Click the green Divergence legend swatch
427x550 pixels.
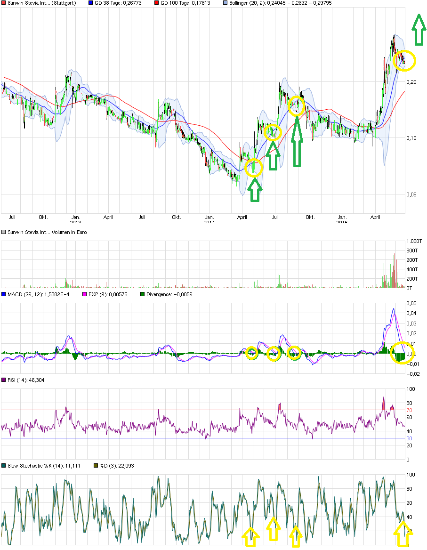coord(142,294)
